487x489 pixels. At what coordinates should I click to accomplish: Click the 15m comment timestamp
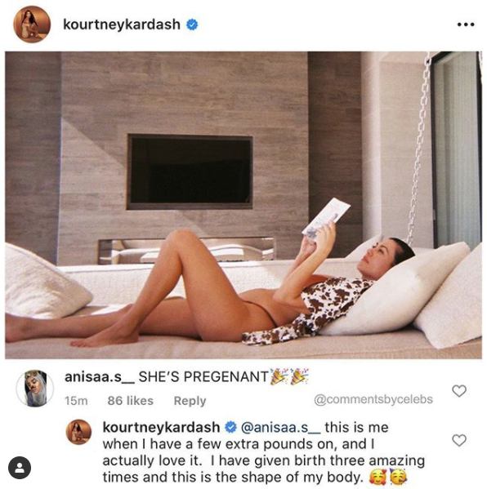click(76, 401)
